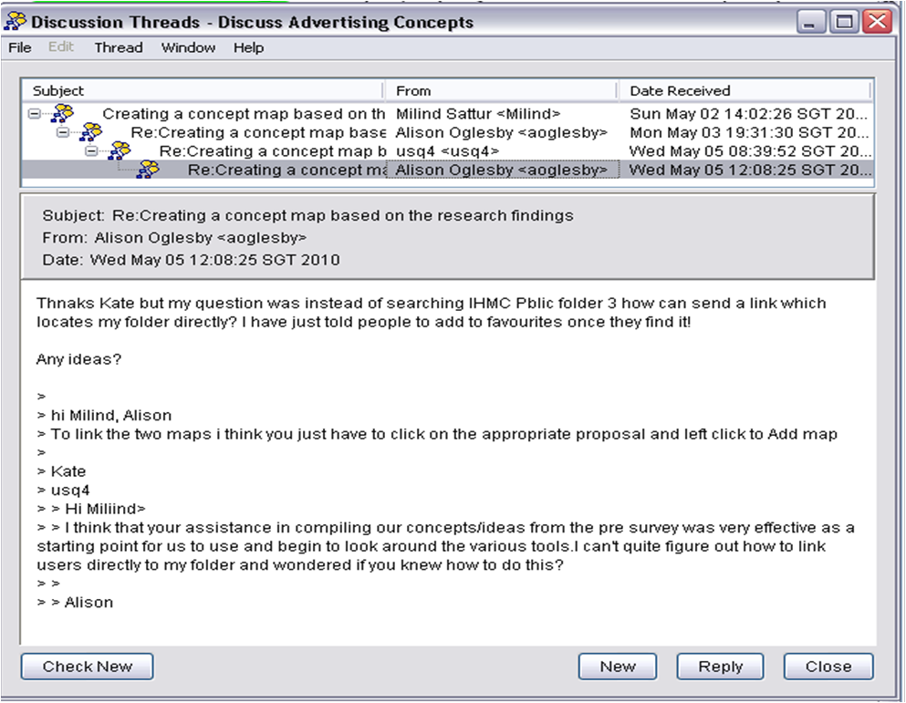
Task: Open the Thread menu
Action: click(118, 47)
